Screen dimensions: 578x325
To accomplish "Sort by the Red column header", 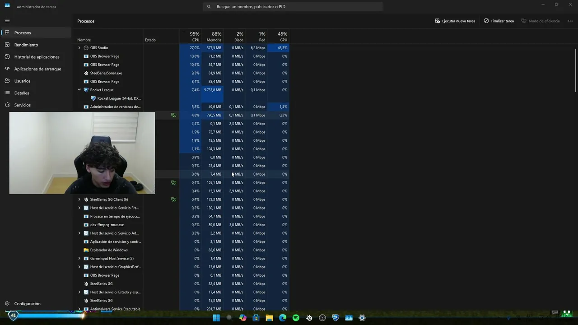I will point(256,37).
